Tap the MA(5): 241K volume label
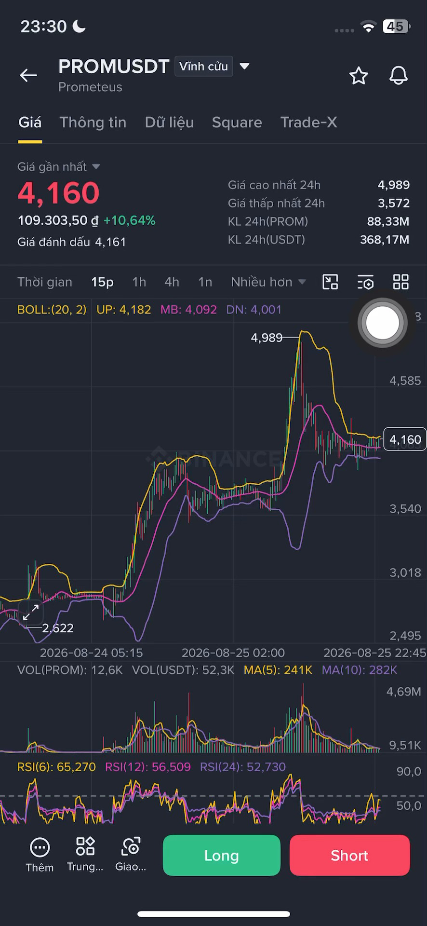The height and width of the screenshot is (926, 427). (x=278, y=670)
